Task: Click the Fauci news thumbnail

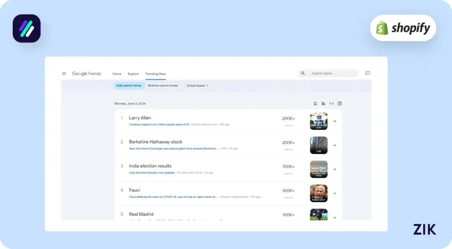Action: [x=319, y=193]
